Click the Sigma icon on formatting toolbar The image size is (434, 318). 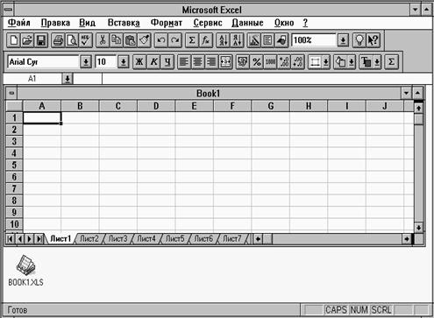click(391, 62)
